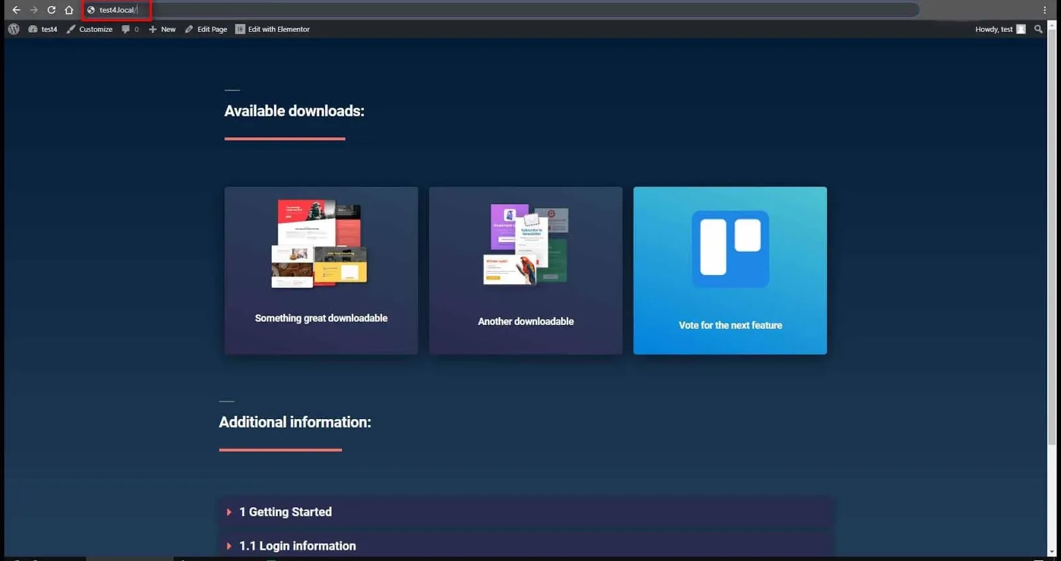Click Another downloadable card title
This screenshot has height=561, width=1061.
(x=526, y=322)
